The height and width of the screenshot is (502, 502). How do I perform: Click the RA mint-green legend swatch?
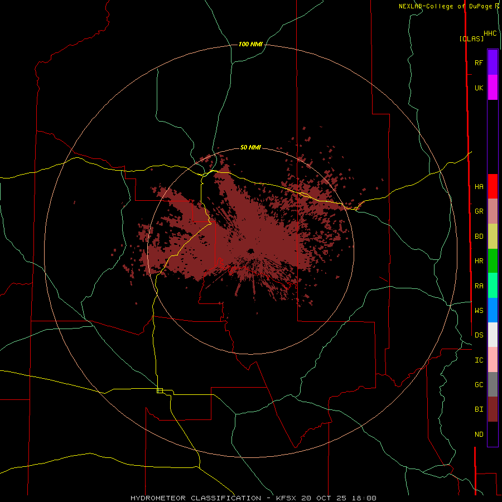(493, 286)
